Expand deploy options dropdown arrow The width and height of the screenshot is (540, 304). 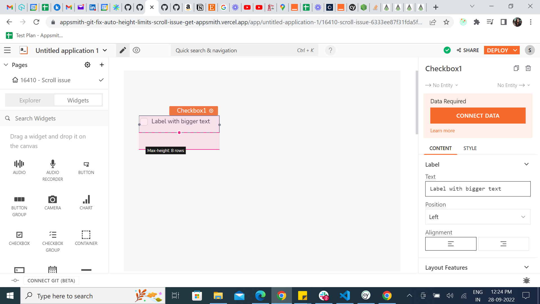515,50
